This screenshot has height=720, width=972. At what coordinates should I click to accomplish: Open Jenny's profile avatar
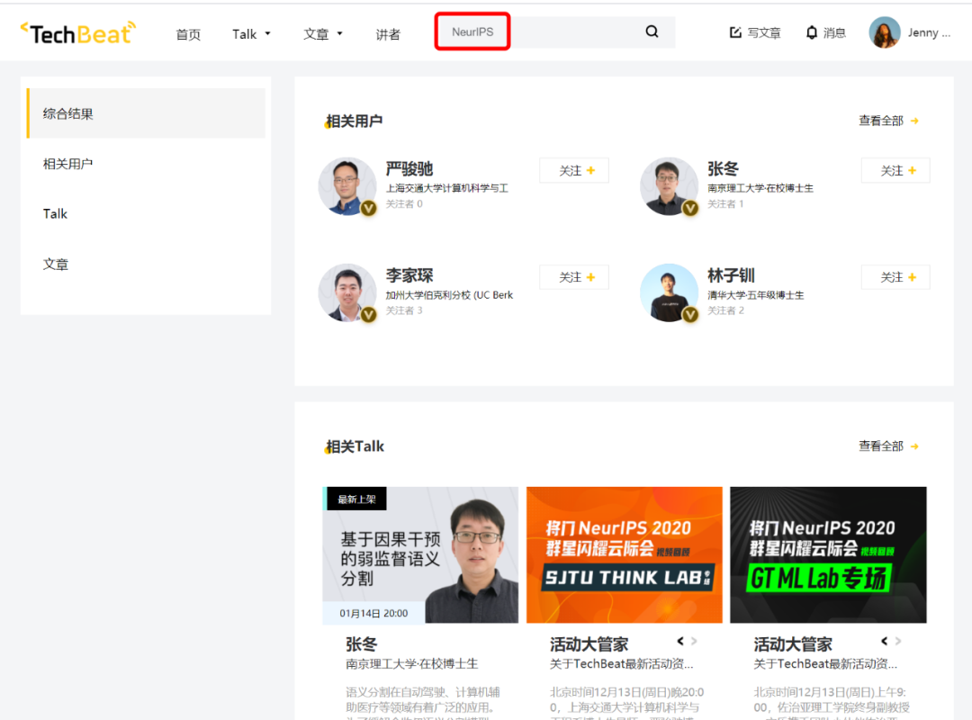pos(884,32)
